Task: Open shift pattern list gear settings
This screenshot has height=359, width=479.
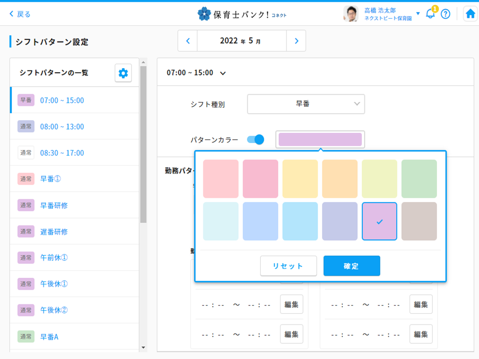Action: [x=123, y=73]
